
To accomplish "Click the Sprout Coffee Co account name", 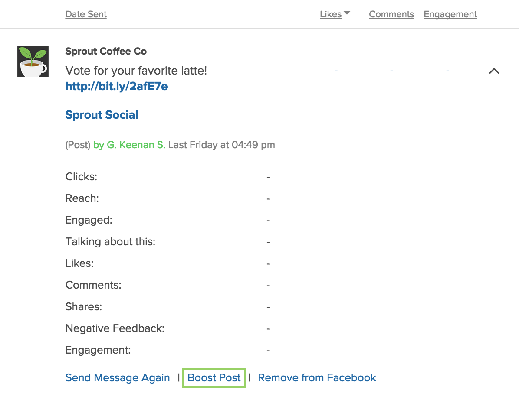I will click(106, 51).
